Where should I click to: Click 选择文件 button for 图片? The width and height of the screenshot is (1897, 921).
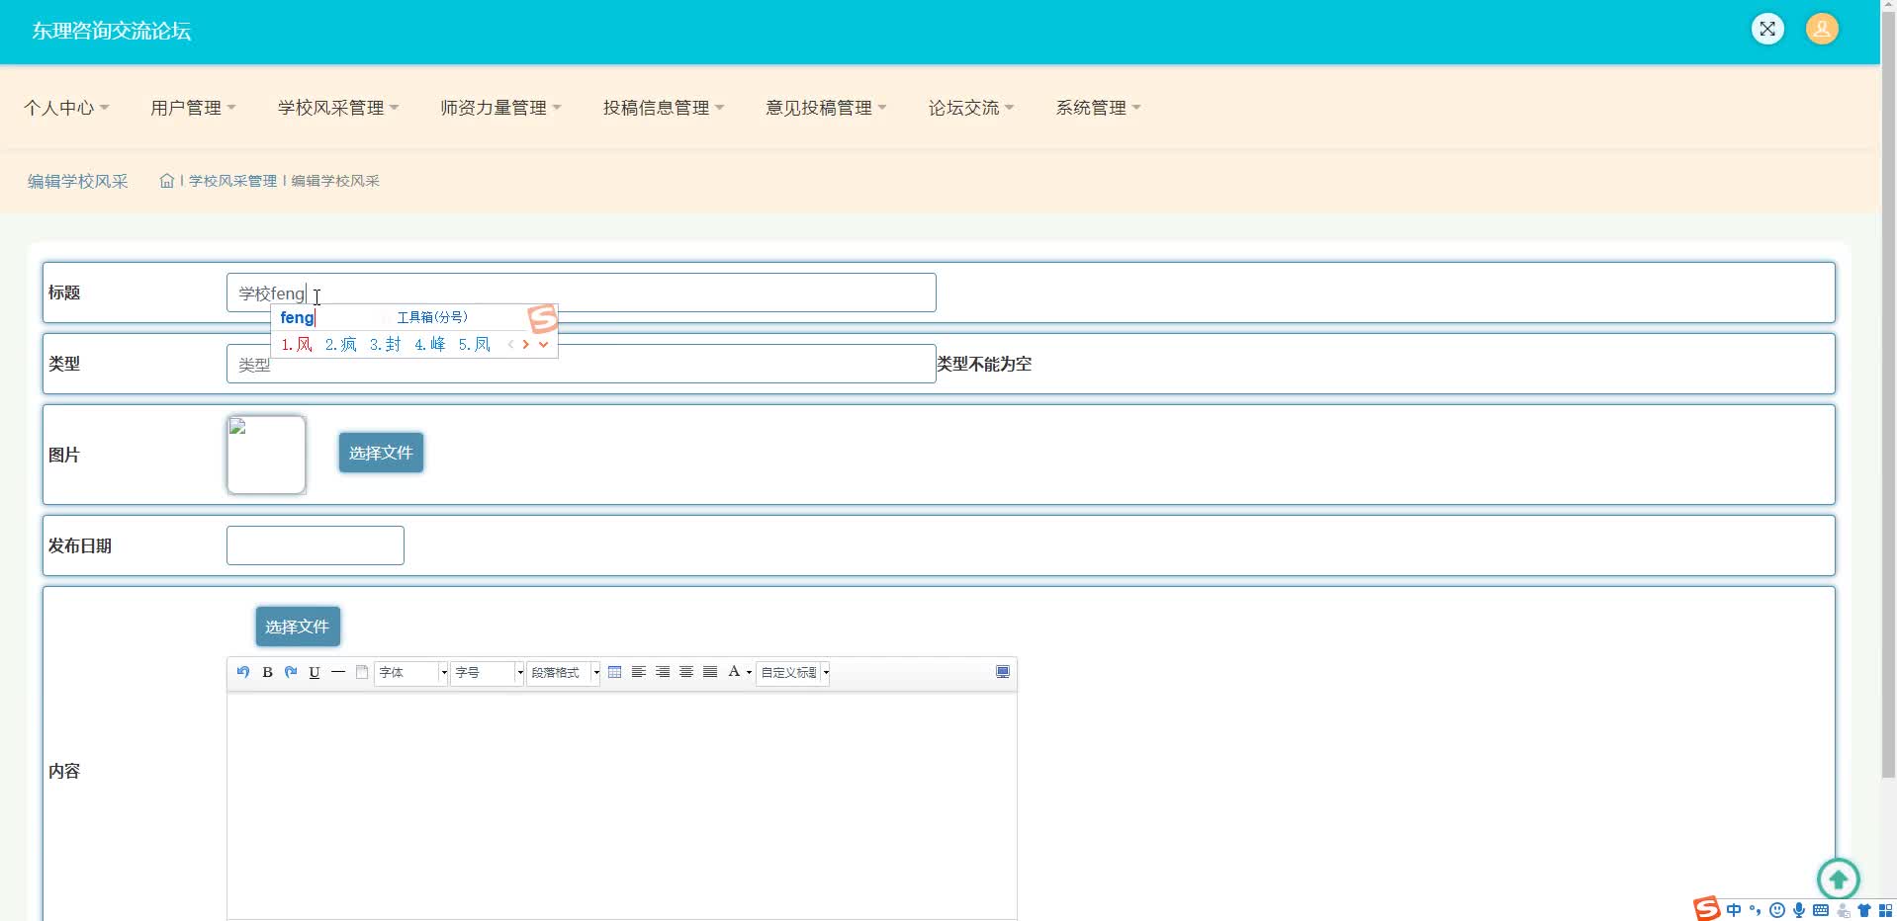pos(381,453)
